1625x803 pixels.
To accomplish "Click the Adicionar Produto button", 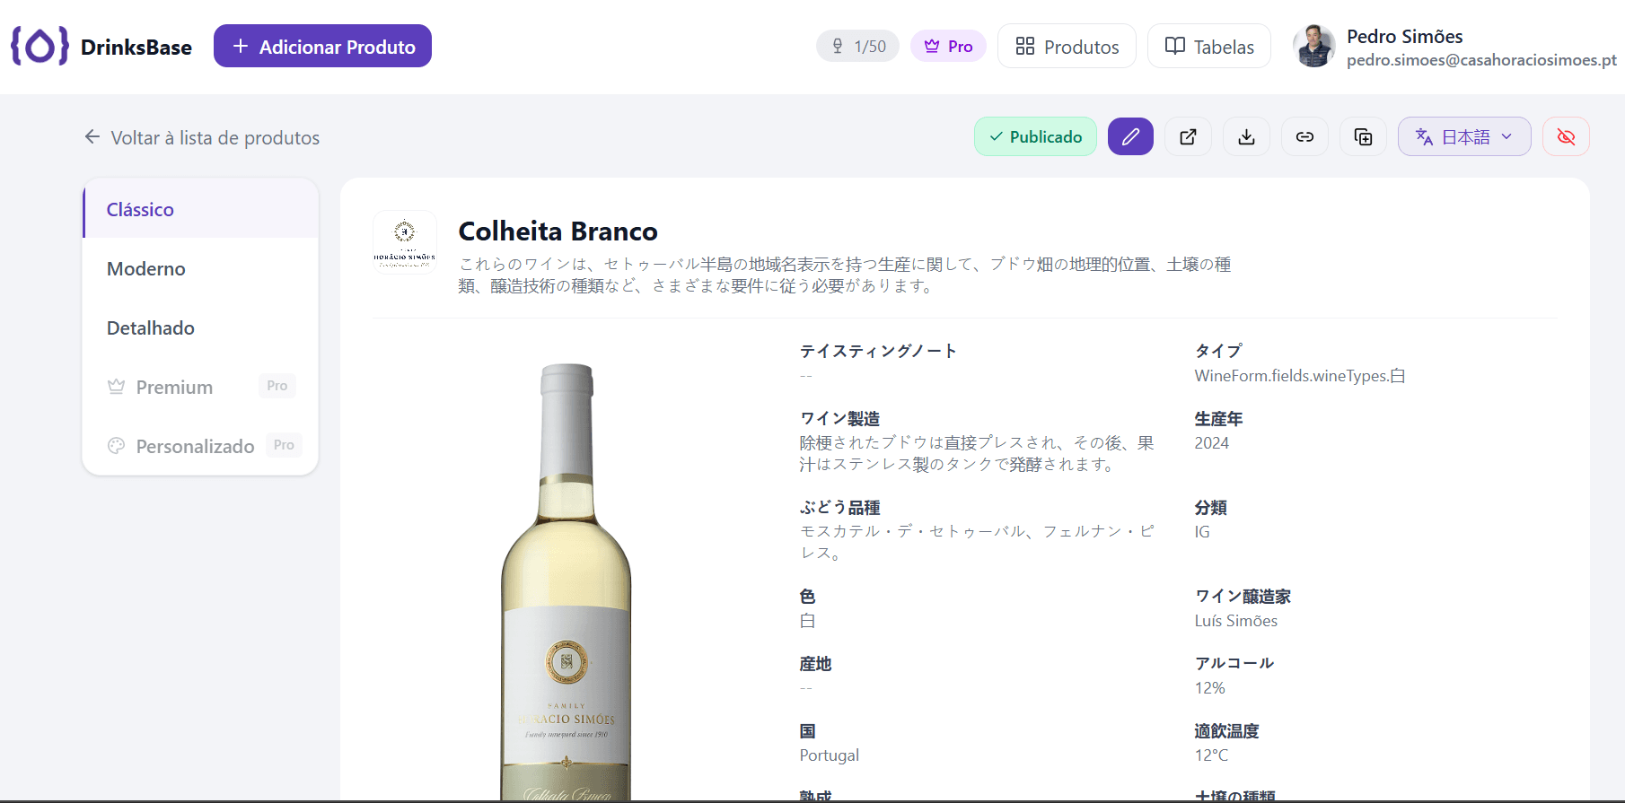I will coord(322,46).
